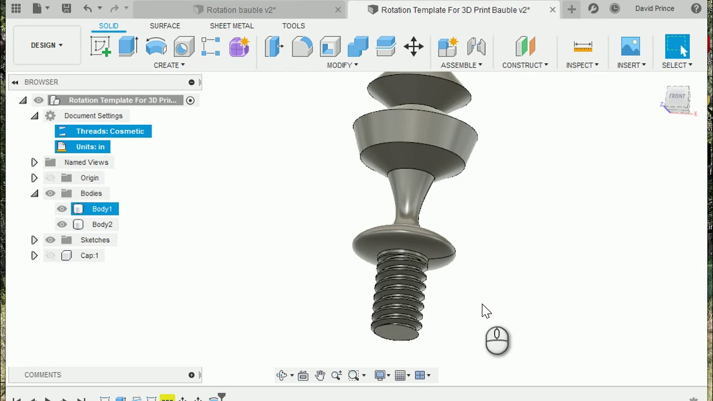This screenshot has width=713, height=401.
Task: Open the DESIGN workspace dropdown
Action: tap(47, 45)
